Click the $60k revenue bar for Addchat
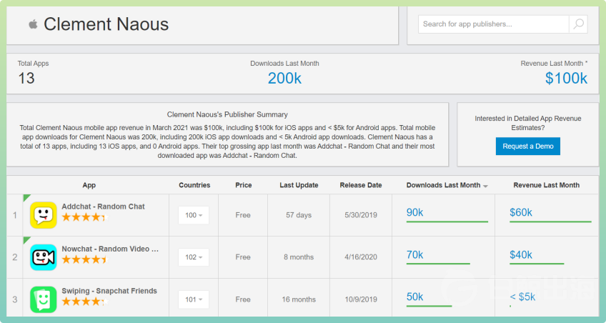The height and width of the screenshot is (323, 606). click(550, 222)
